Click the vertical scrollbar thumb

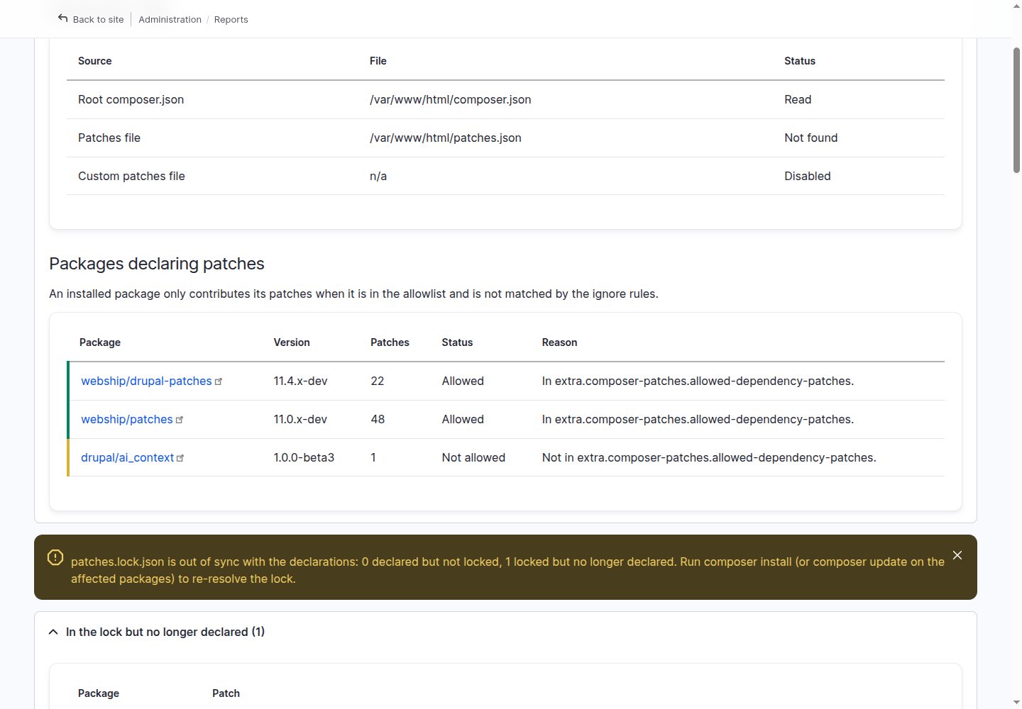coord(1016,110)
